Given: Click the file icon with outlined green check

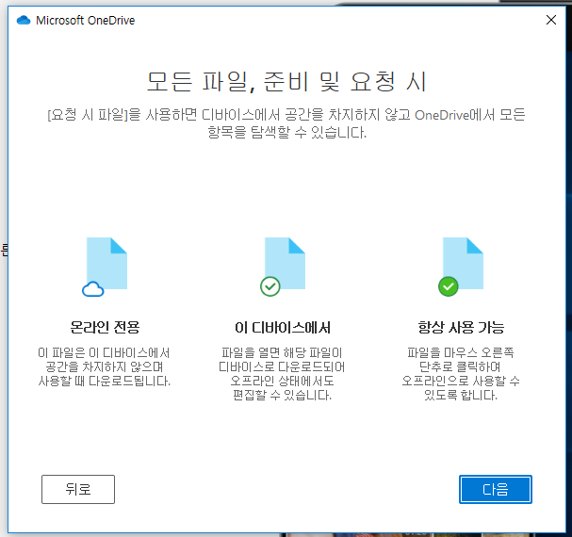Looking at the screenshot, I should pyautogui.click(x=283, y=267).
